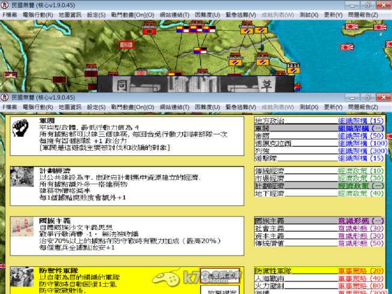Select the red-framed beige flag in the mountains
This screenshot has width=392, height=294.
(x=126, y=45)
